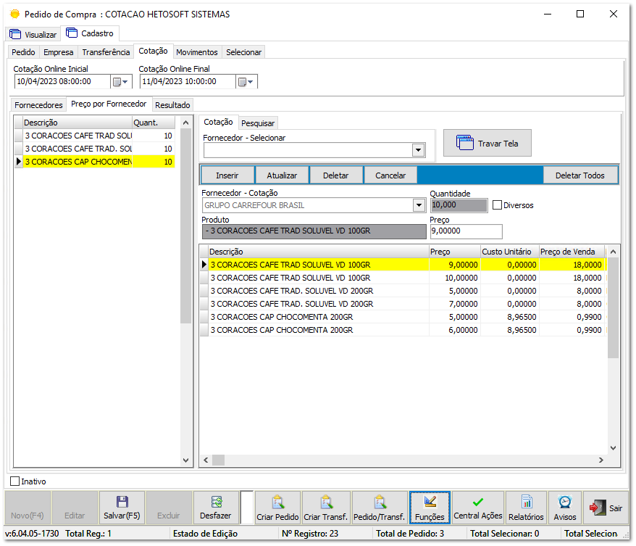Screen dimensions: 636x546
Task: Toggle the Inativo checkbox
Action: coord(15,481)
